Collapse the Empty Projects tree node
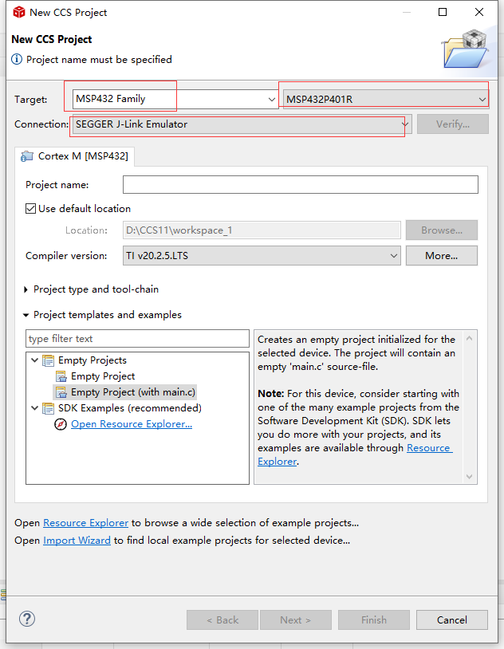The height and width of the screenshot is (649, 504). pos(35,360)
